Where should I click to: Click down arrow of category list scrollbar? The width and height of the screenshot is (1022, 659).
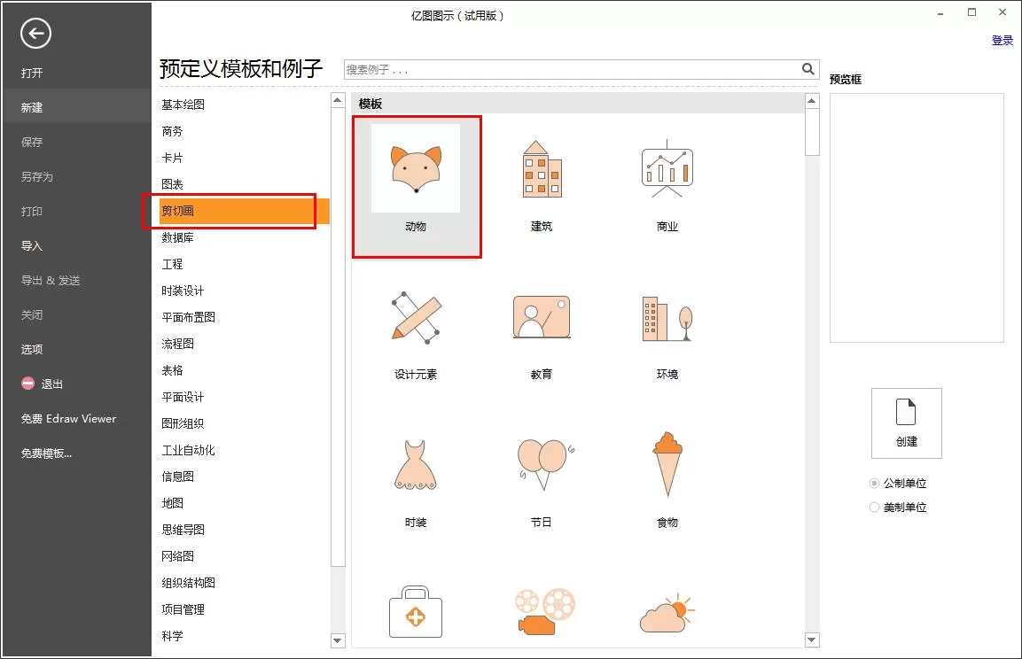coord(338,640)
